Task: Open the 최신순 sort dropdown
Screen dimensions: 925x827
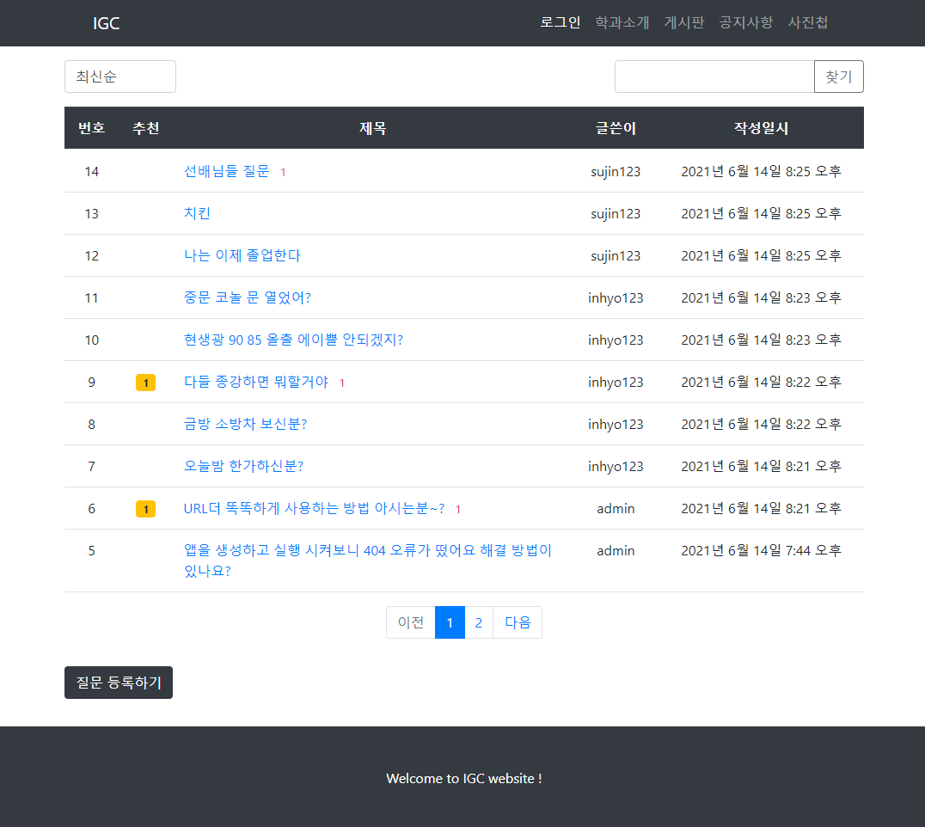Action: pos(119,77)
